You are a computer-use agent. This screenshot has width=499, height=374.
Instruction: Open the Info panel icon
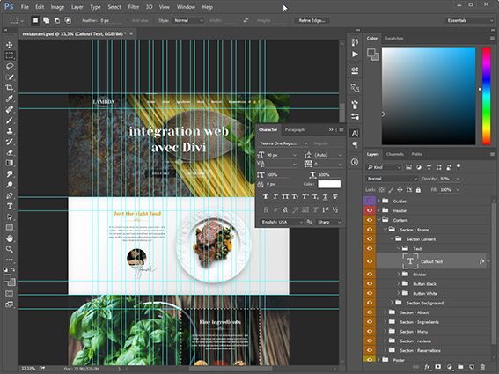tap(355, 162)
